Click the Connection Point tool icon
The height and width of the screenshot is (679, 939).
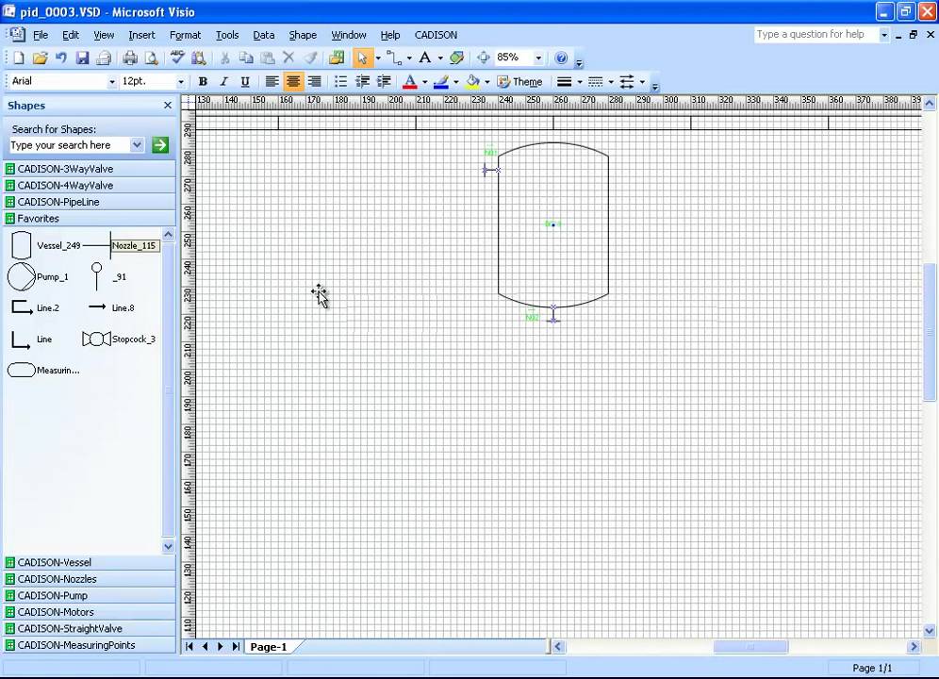[x=457, y=58]
